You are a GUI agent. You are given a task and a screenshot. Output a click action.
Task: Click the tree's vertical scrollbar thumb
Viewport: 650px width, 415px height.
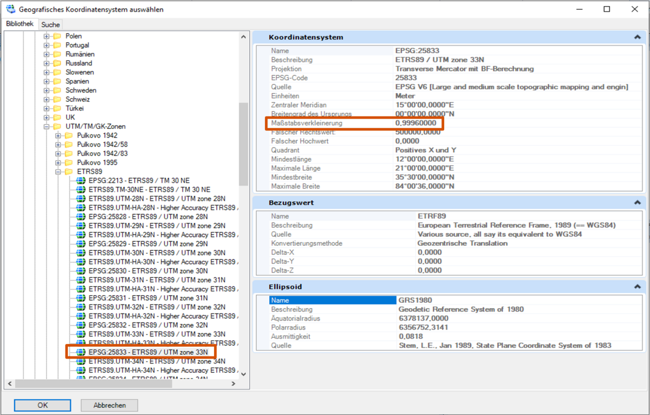[243, 144]
